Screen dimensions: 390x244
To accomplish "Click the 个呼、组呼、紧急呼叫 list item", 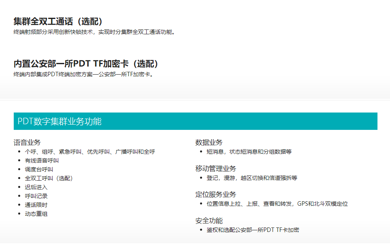I will coord(90,152).
